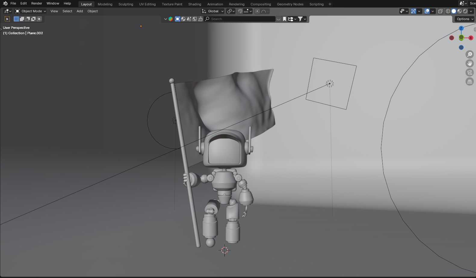Viewport: 476px width, 278px height.
Task: Open the Render menu
Action: pos(37,3)
